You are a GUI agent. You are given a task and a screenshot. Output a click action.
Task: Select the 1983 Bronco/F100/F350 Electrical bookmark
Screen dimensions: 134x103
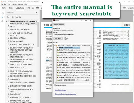24,23
